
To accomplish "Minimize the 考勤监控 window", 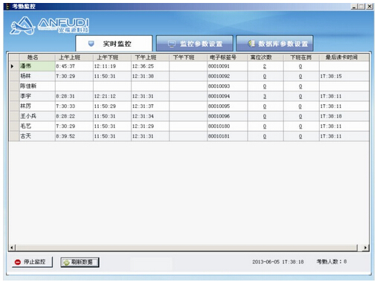I will click(x=354, y=7).
